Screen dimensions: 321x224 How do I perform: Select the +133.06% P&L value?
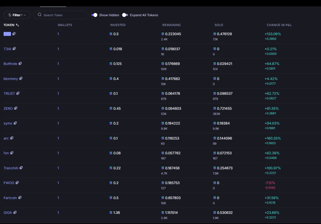pos(273,34)
